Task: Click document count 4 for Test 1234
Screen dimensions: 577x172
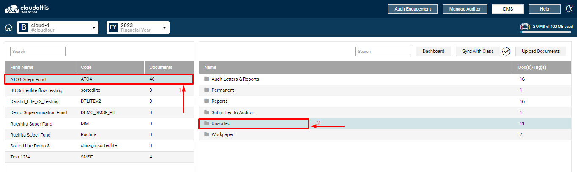Action: [x=150, y=157]
